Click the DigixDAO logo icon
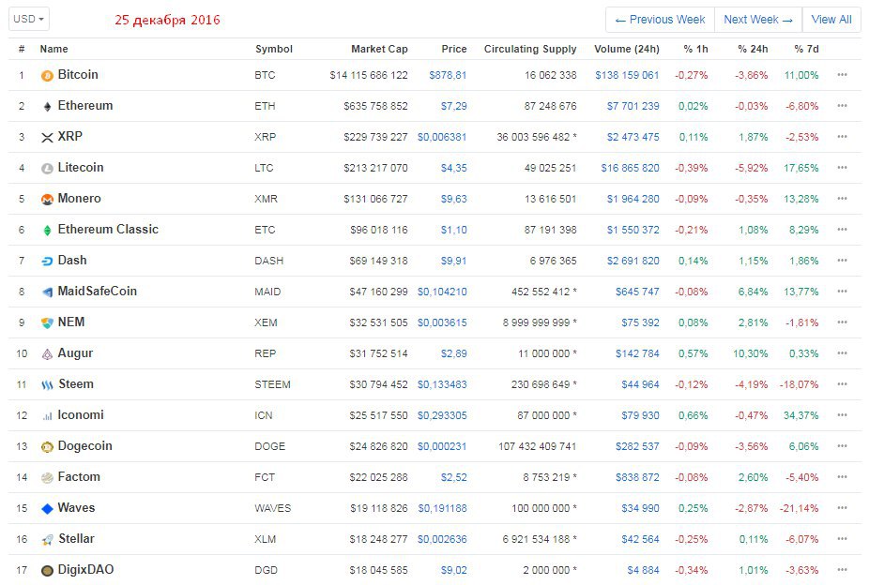The width and height of the screenshot is (869, 585). pos(47,571)
